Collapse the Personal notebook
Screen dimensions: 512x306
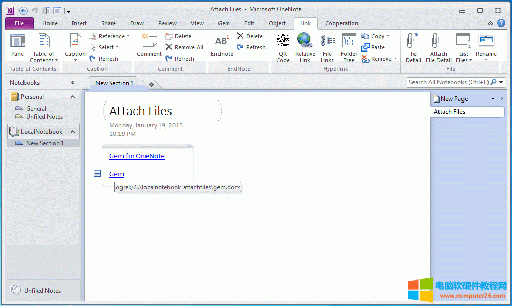tap(72, 97)
